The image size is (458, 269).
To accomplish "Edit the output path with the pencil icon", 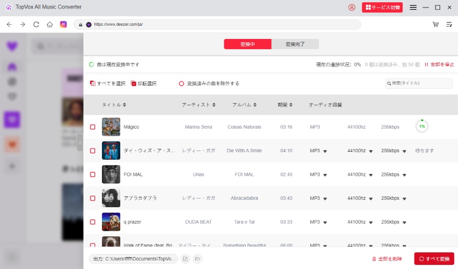I will coord(185,259).
